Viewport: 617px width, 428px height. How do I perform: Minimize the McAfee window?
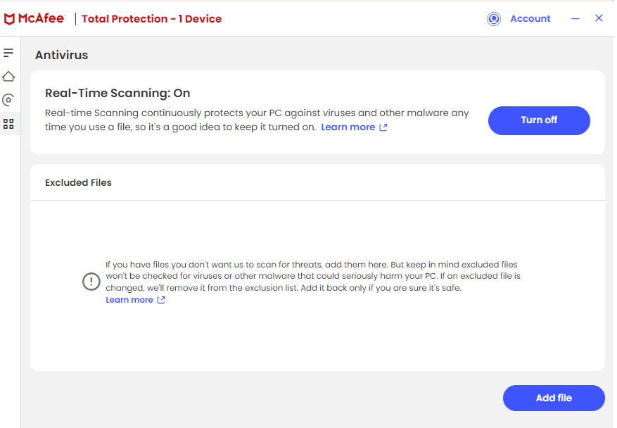click(x=575, y=18)
